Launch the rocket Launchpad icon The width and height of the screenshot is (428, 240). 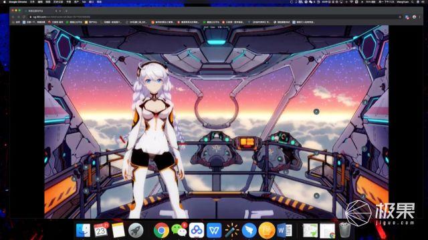click(x=136, y=230)
